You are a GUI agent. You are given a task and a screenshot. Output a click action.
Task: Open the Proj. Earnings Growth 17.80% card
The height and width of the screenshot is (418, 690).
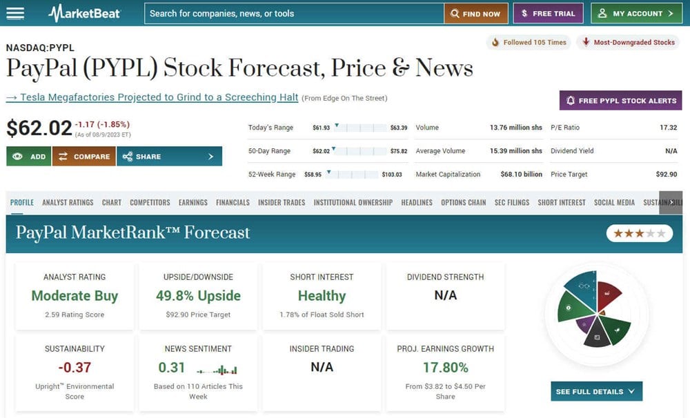click(x=445, y=372)
